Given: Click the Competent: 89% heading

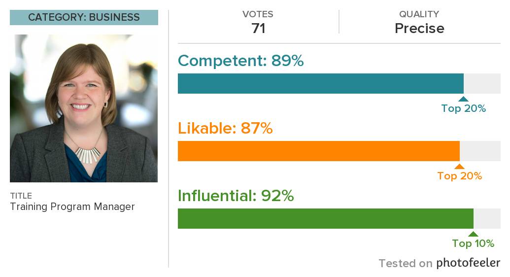Looking at the screenshot, I should pos(240,61).
